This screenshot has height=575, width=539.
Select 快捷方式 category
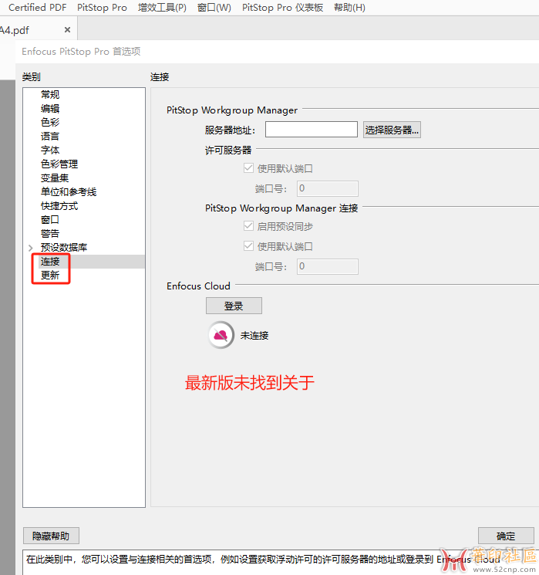click(59, 206)
